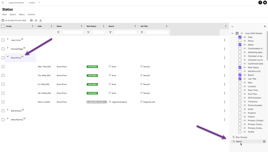Click the Board column filter input

(x=126, y=32)
